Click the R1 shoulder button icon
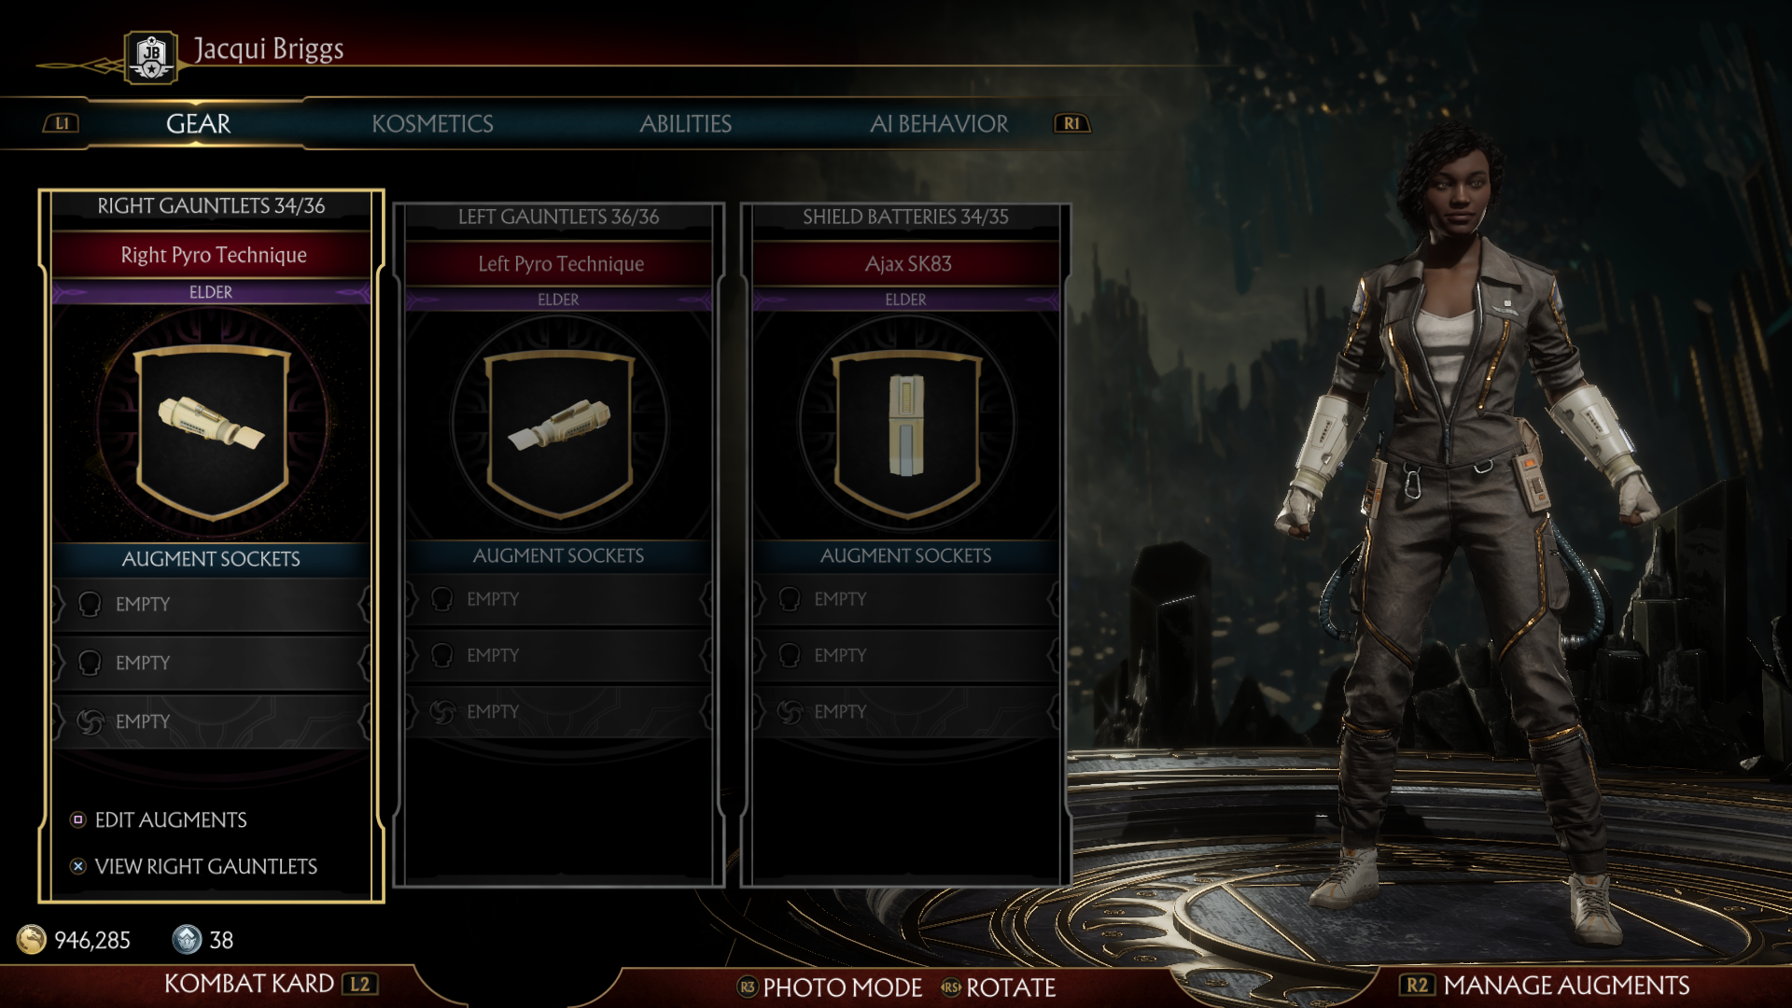 pos(1071,123)
